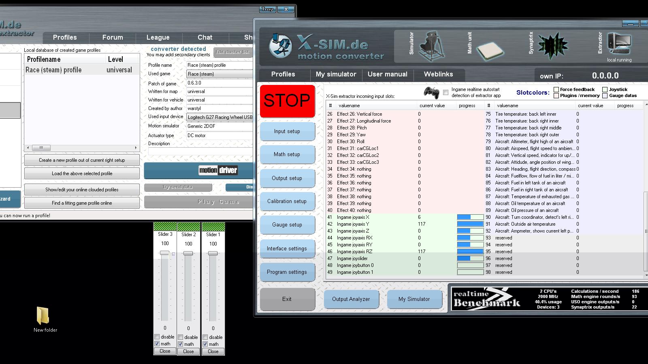Check the disable box under Slider 3
Screen dimensions: 648x364
157,337
